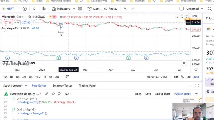Click Add to chart
Image resolution: width=214 pixels, height=120 pixels.
tap(163, 94)
